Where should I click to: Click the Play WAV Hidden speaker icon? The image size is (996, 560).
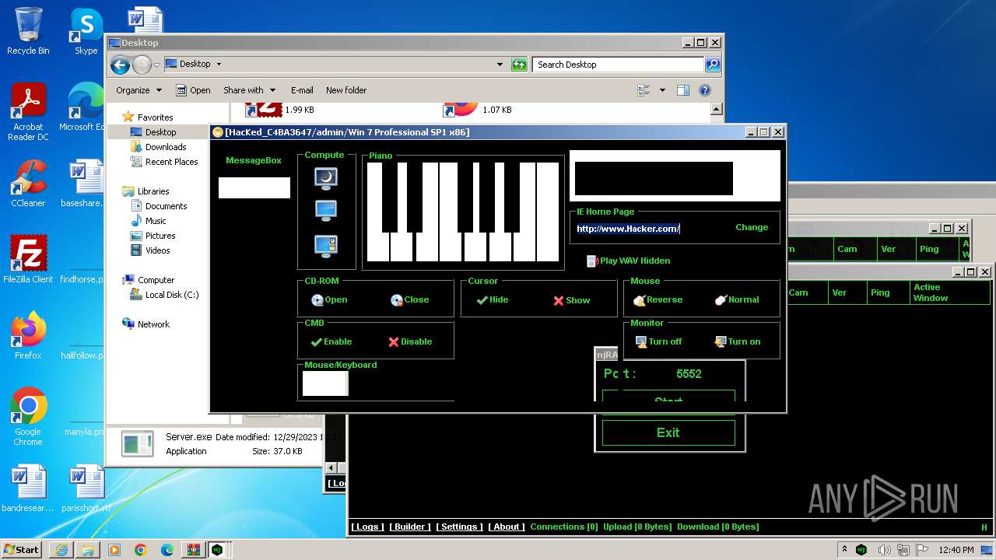pos(592,261)
